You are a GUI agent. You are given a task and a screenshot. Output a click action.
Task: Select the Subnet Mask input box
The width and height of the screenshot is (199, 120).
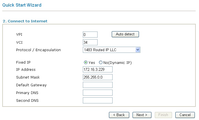98,77
